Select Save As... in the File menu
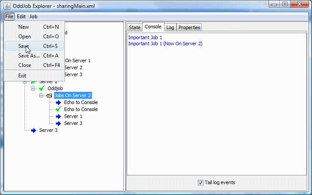Viewport: 312px width, 195px height. (29, 55)
